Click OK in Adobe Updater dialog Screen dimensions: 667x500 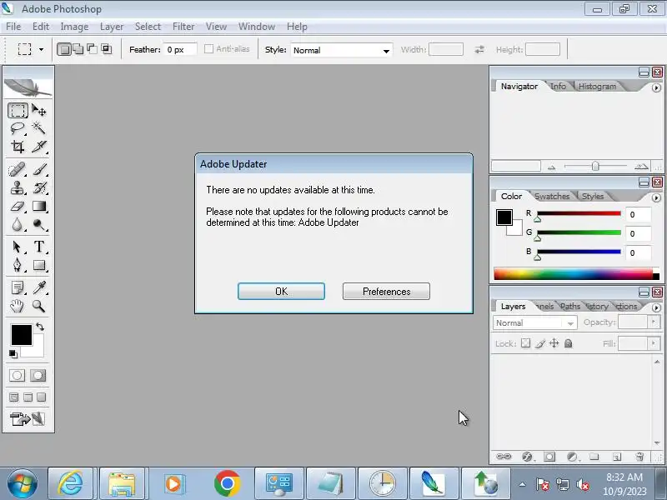pos(281,291)
